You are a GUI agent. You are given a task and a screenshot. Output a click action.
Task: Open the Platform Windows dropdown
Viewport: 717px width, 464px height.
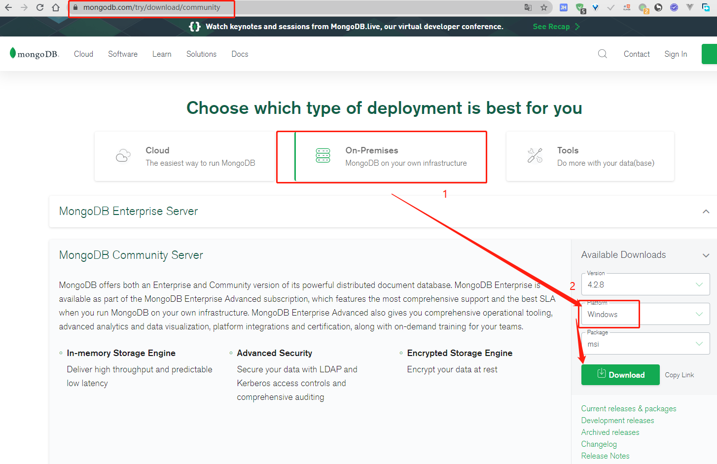click(x=645, y=314)
